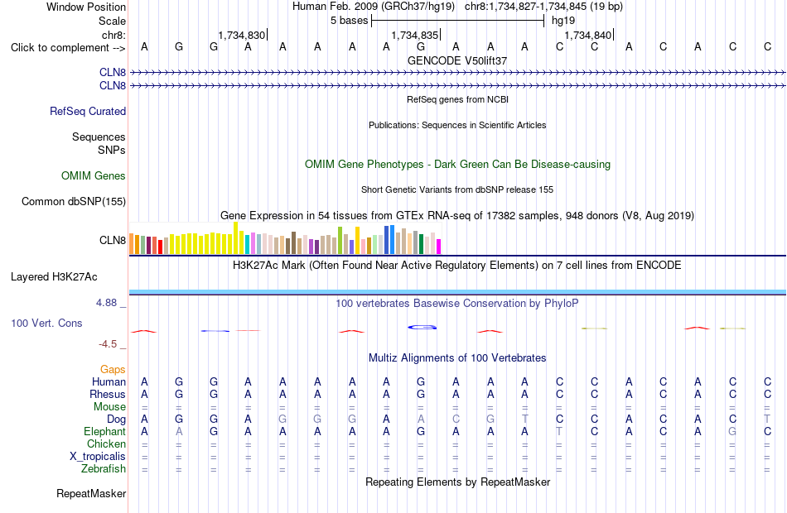Click 'Human Feb. 2009 (GRCh37/hg19)' assembly text
This screenshot has height=513, width=787.
click(374, 7)
